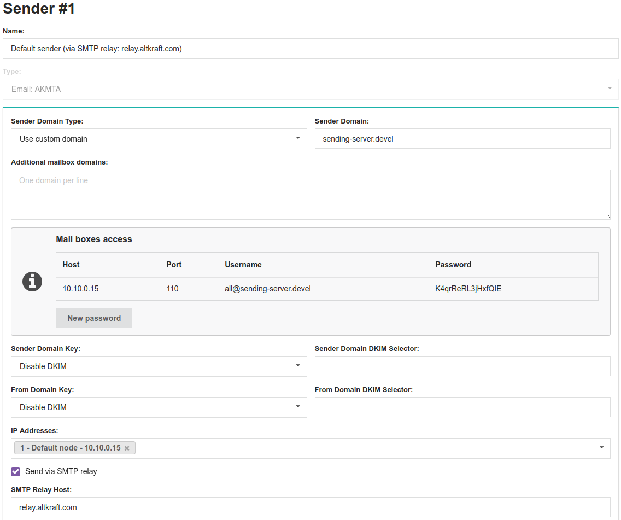
Task: Click the From Domain DKIM Selector field
Action: (462, 407)
